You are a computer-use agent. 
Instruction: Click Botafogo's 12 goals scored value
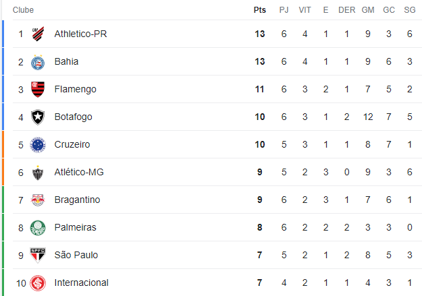coord(368,117)
